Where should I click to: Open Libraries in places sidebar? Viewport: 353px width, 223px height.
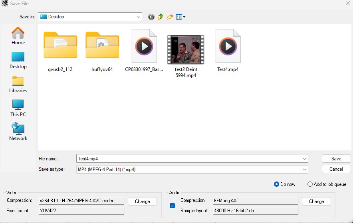(x=18, y=84)
